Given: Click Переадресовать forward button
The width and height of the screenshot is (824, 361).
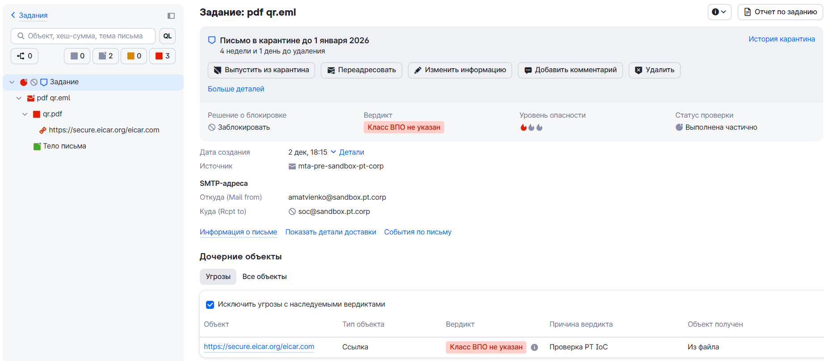Looking at the screenshot, I should click(x=361, y=70).
